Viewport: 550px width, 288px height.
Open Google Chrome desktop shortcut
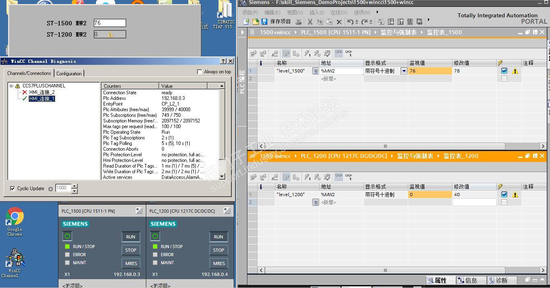(15, 222)
